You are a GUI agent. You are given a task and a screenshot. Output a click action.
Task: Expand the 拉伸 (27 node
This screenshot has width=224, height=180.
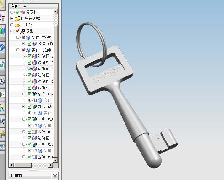point(24,132)
